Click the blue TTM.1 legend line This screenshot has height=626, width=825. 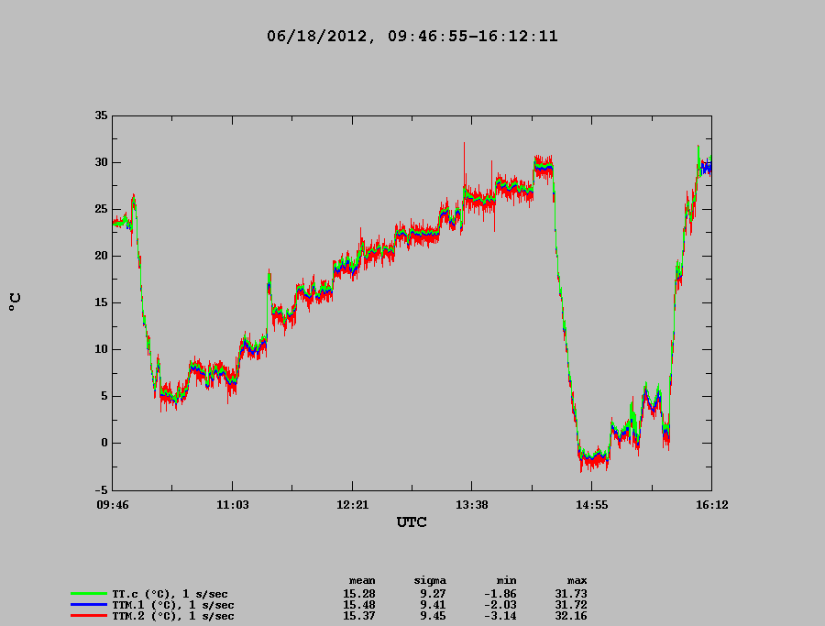(88, 605)
